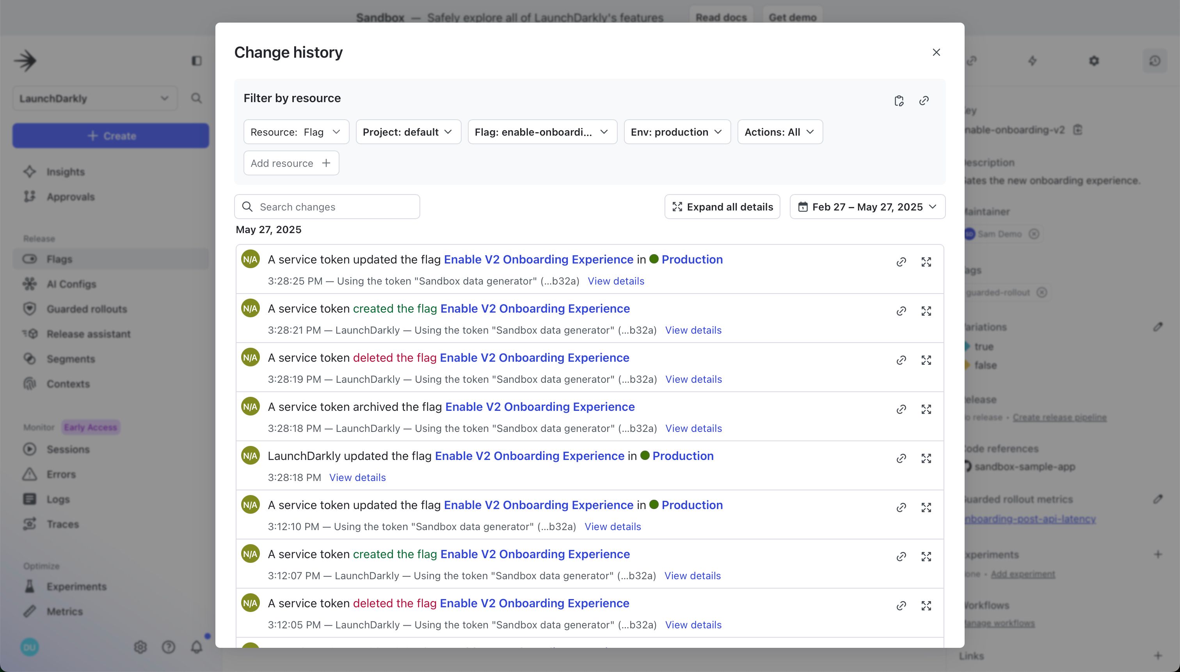This screenshot has height=672, width=1180.
Task: Copy link to filtered history icon
Action: click(924, 101)
